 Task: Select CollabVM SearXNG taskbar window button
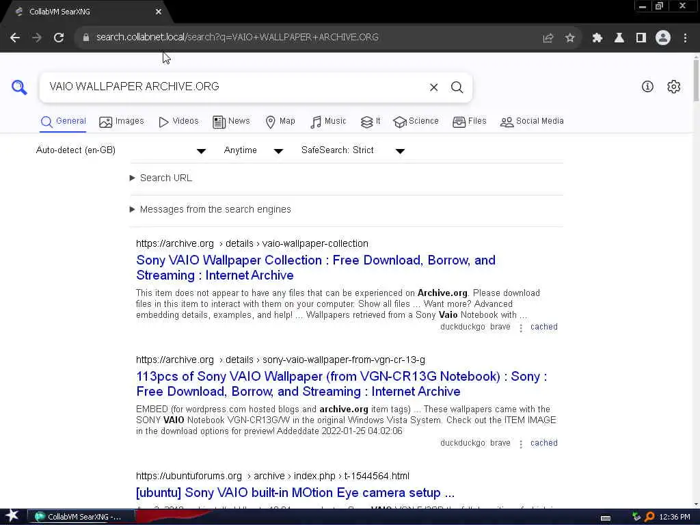coord(81,517)
